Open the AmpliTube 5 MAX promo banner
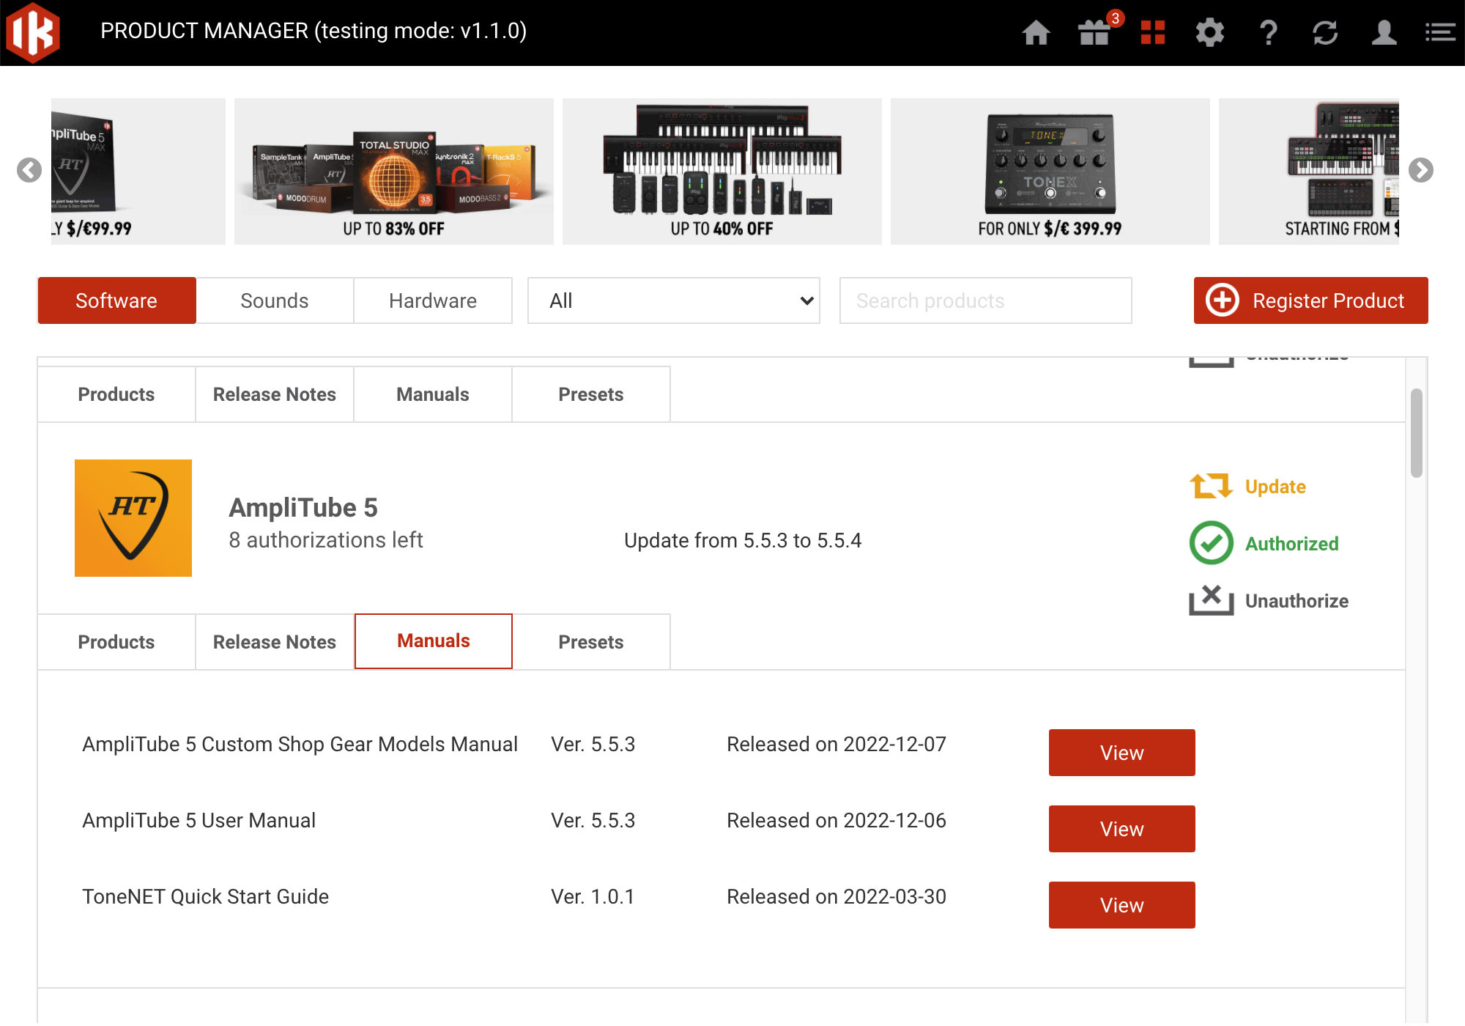Screen dimensions: 1465x1026 (138, 171)
